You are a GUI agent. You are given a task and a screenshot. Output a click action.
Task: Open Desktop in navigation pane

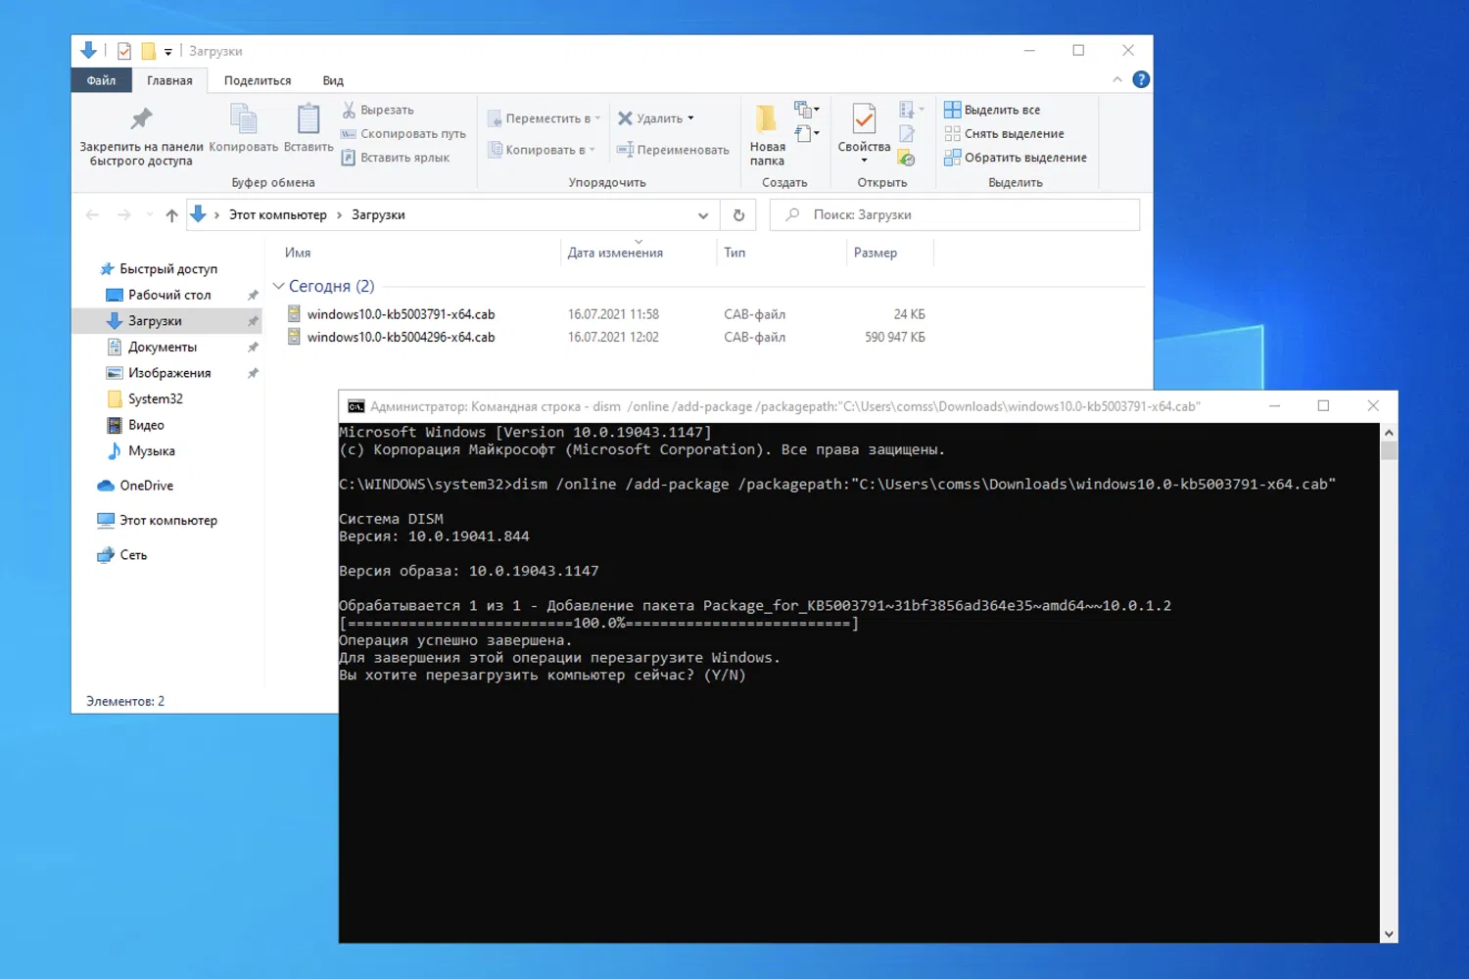tap(169, 295)
